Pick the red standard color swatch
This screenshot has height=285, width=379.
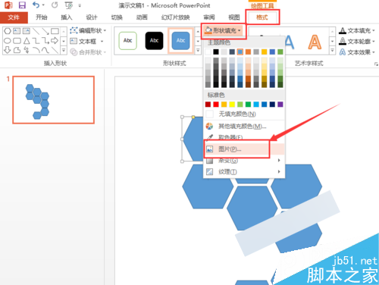tap(216, 105)
